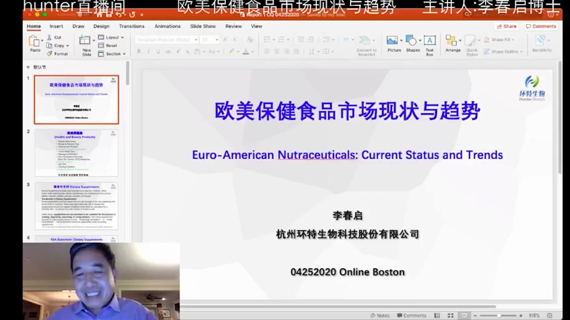Click the Share button

pyautogui.click(x=507, y=26)
